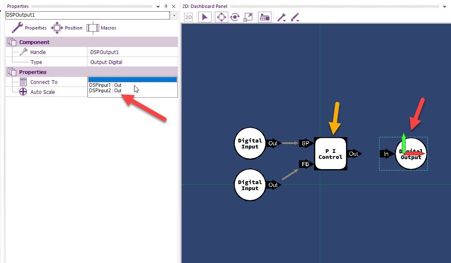
Task: Toggle the 2D view mode button
Action: [188, 17]
